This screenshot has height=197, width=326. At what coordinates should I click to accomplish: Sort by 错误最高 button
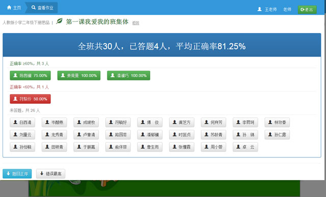tap(50, 174)
